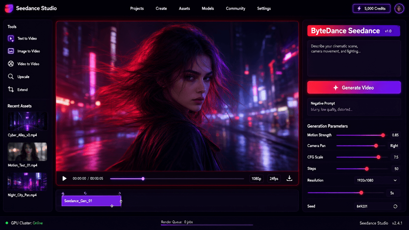Click the video playback progress bar
Screen dimensions: 409x230
(x=177, y=179)
